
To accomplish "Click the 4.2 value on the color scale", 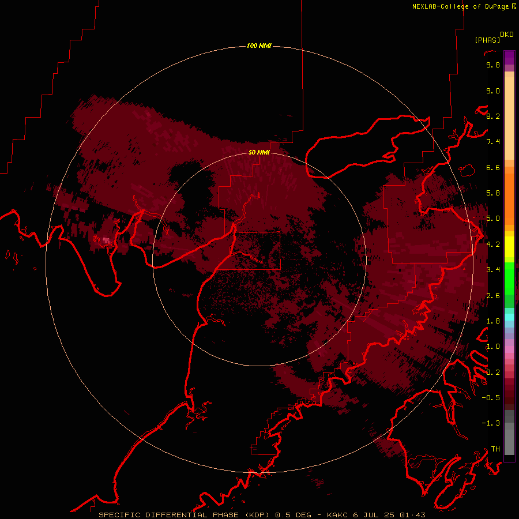I will pyautogui.click(x=493, y=245).
